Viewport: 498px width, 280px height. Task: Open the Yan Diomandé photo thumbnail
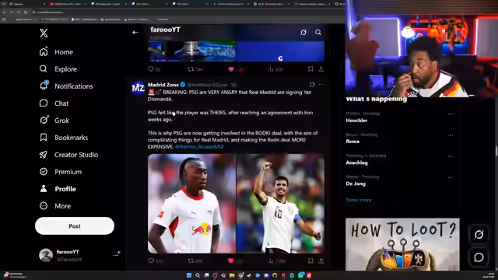click(192, 204)
